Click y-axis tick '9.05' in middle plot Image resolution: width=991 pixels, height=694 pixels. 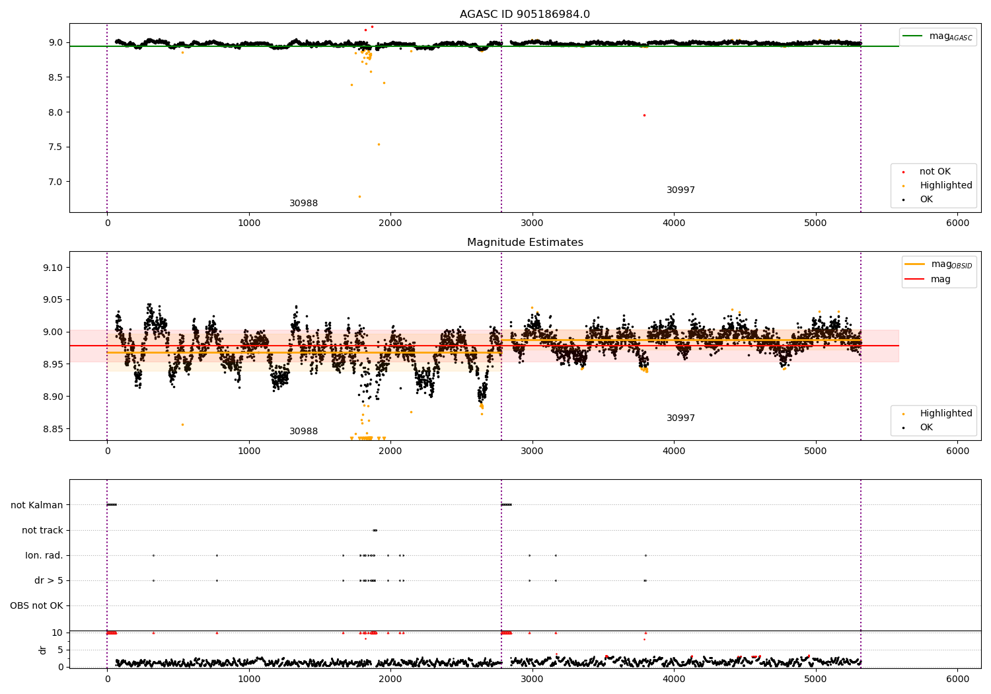coord(54,300)
